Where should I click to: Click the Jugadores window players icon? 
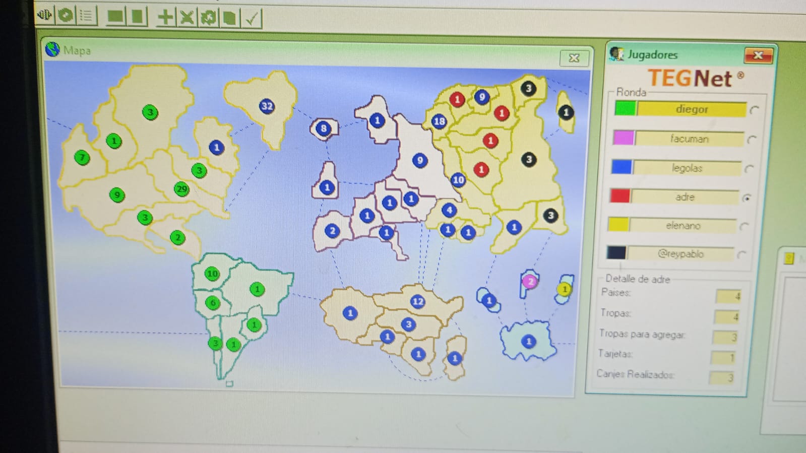tap(616, 53)
